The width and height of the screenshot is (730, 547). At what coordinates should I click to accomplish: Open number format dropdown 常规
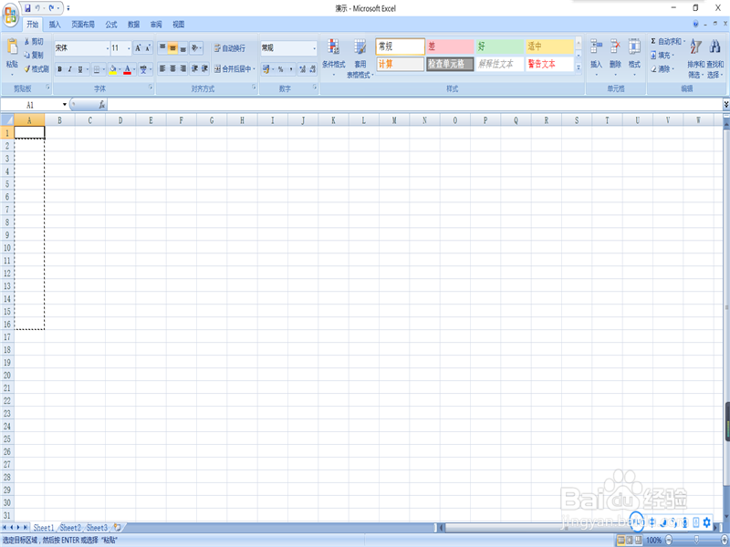tap(314, 48)
